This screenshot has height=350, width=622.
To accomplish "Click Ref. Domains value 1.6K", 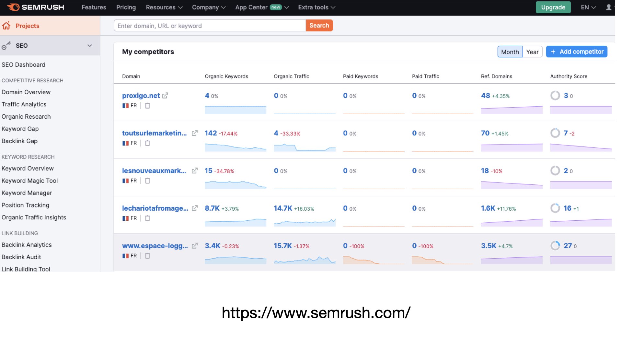I will point(488,208).
